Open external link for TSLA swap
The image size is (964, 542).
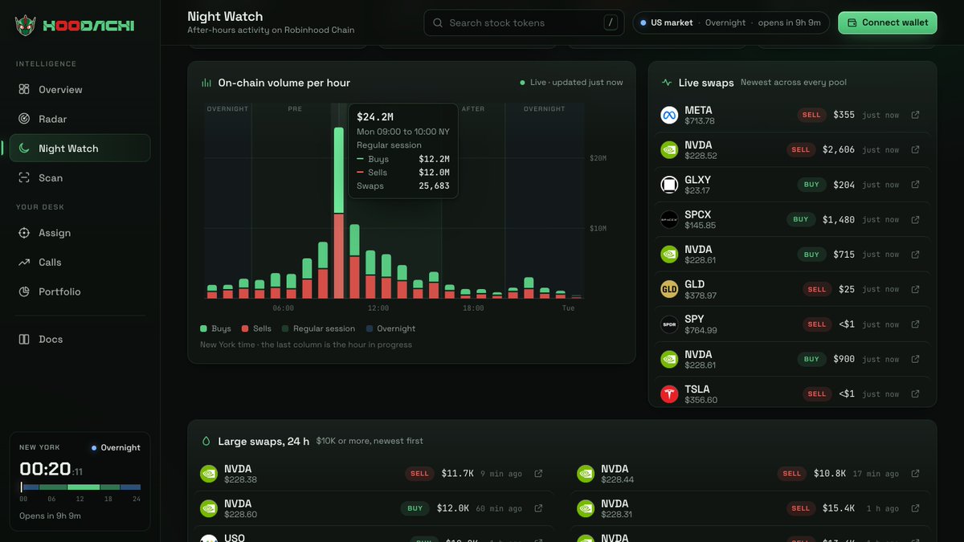point(915,394)
